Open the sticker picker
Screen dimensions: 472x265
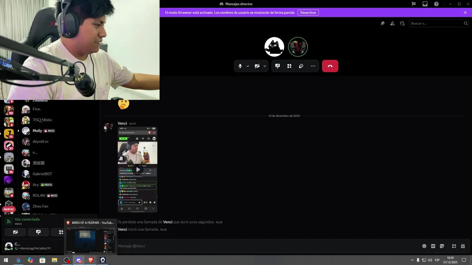click(442, 246)
